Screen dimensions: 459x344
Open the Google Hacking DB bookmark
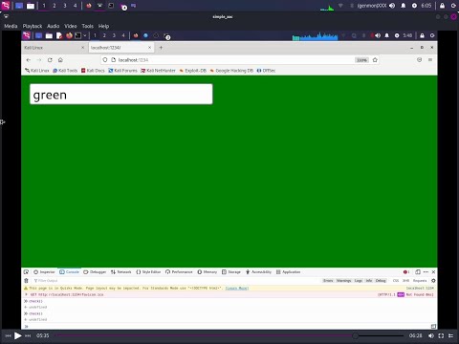231,71
